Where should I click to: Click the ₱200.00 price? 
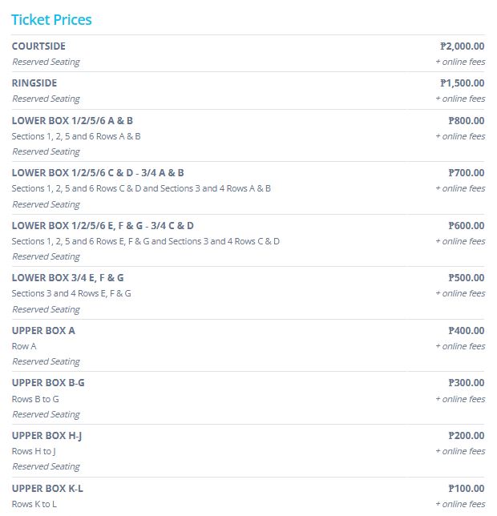pos(466,436)
